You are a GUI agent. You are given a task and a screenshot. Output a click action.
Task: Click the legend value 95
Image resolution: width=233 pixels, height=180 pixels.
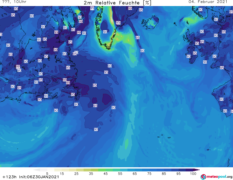178,174
